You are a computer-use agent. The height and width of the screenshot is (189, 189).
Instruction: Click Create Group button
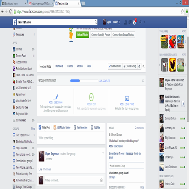coord(130,66)
